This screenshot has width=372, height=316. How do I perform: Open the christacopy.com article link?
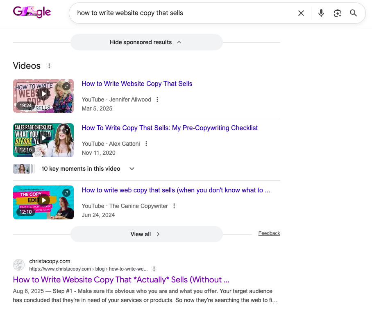click(120, 280)
